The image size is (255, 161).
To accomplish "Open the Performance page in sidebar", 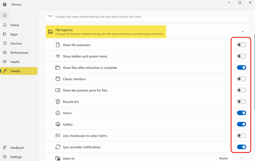I will pyautogui.click(x=19, y=53).
